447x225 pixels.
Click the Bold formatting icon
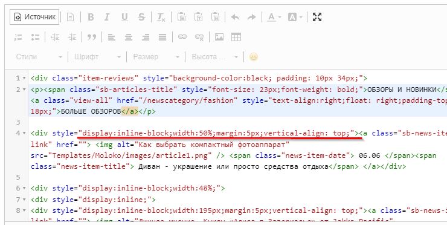pyautogui.click(x=91, y=17)
